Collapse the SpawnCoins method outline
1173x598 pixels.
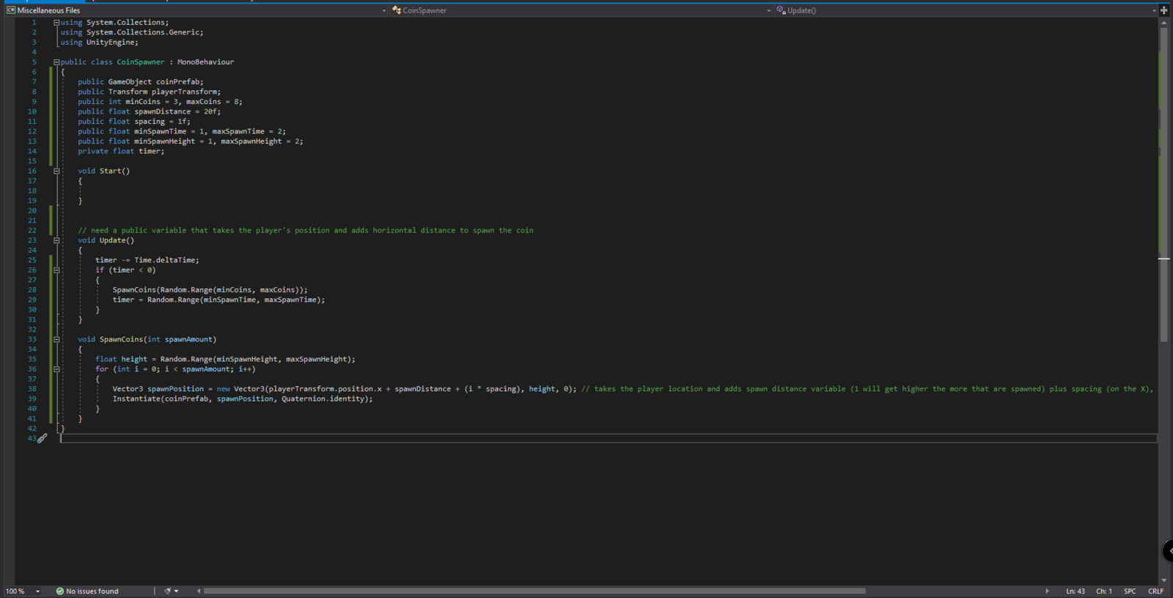pos(56,339)
